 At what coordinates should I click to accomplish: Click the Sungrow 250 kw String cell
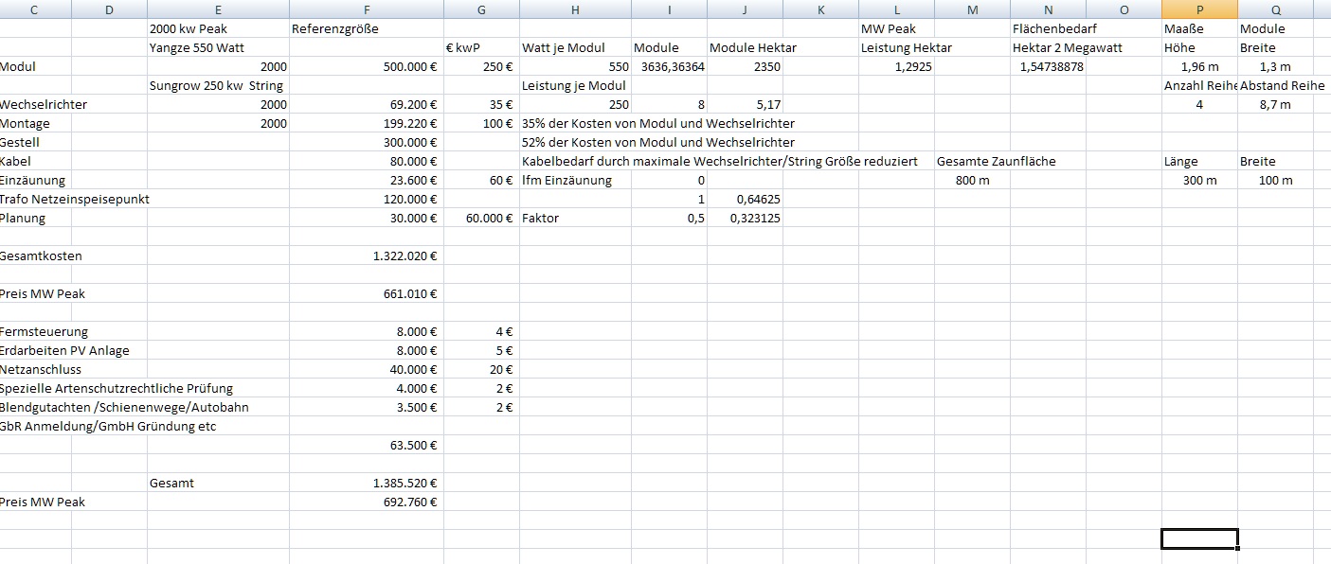pyautogui.click(x=217, y=85)
